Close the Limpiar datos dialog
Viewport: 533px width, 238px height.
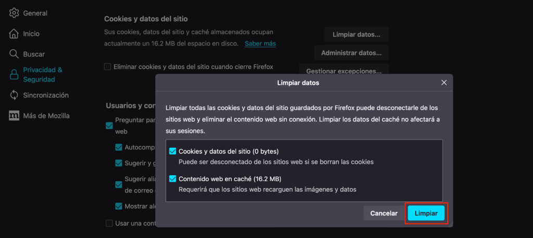click(x=444, y=83)
